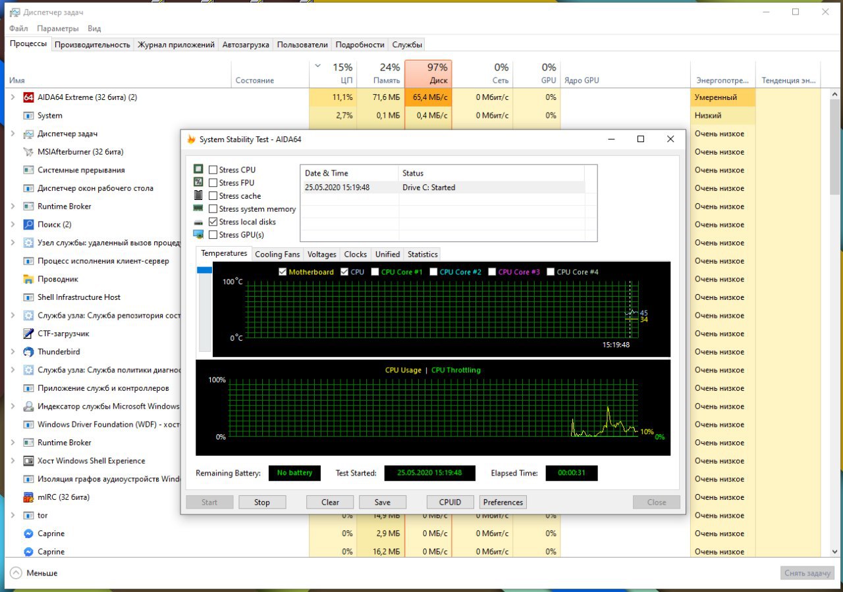Expand the AIDA64 Extreme process group
843x592 pixels.
13,97
